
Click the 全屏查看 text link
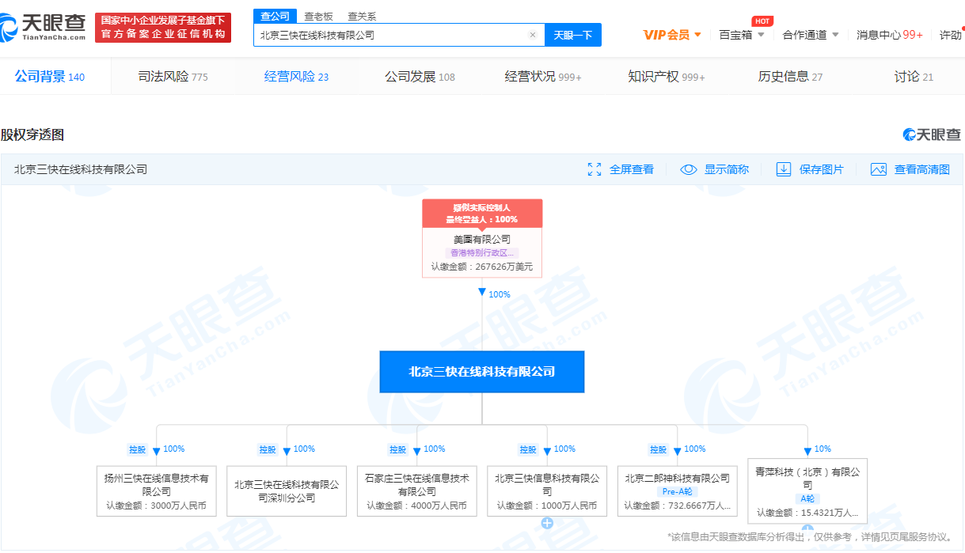click(x=632, y=169)
